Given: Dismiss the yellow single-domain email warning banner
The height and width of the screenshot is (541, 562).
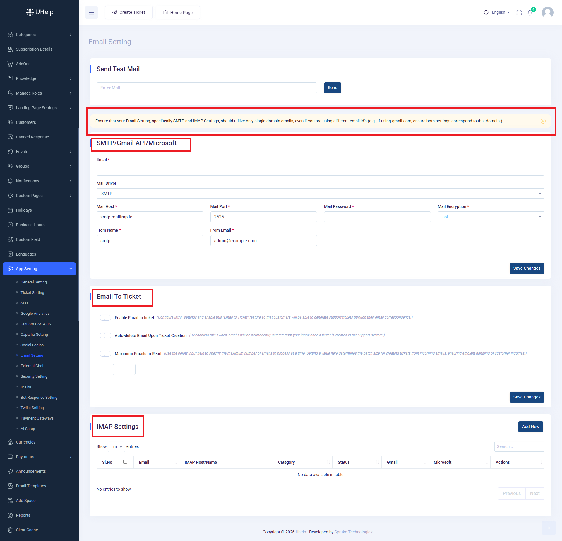Looking at the screenshot, I should [543, 121].
